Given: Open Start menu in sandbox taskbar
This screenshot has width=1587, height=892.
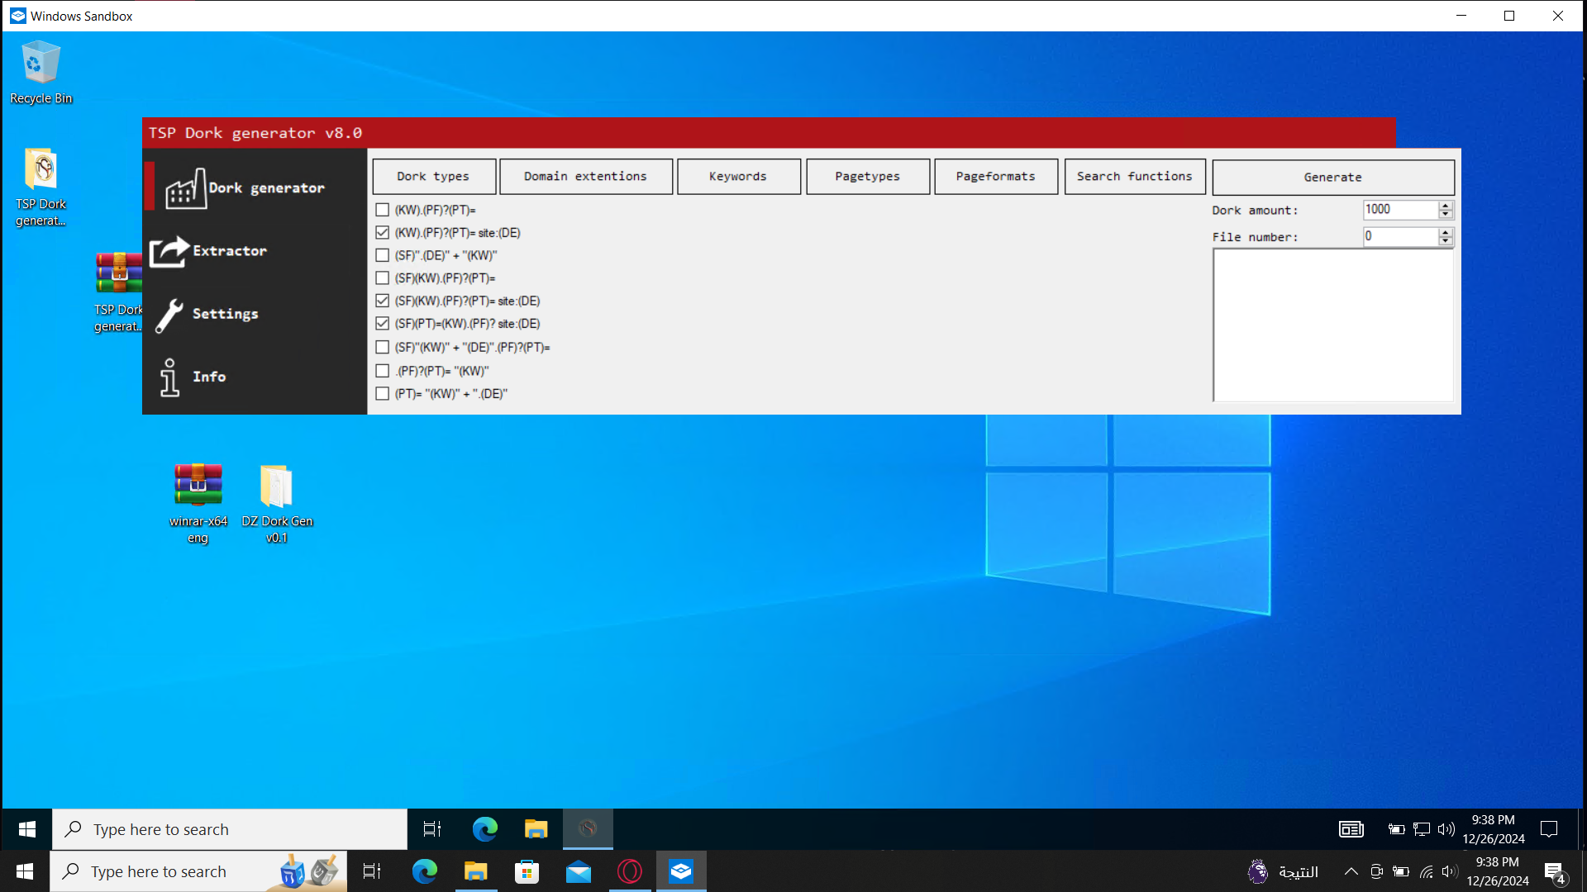Looking at the screenshot, I should pos(26,829).
